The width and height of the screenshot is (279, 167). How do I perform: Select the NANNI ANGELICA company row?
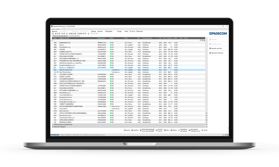[65, 43]
